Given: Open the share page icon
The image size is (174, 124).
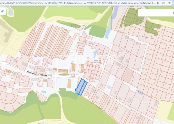Looking at the screenshot, I should [164, 3].
